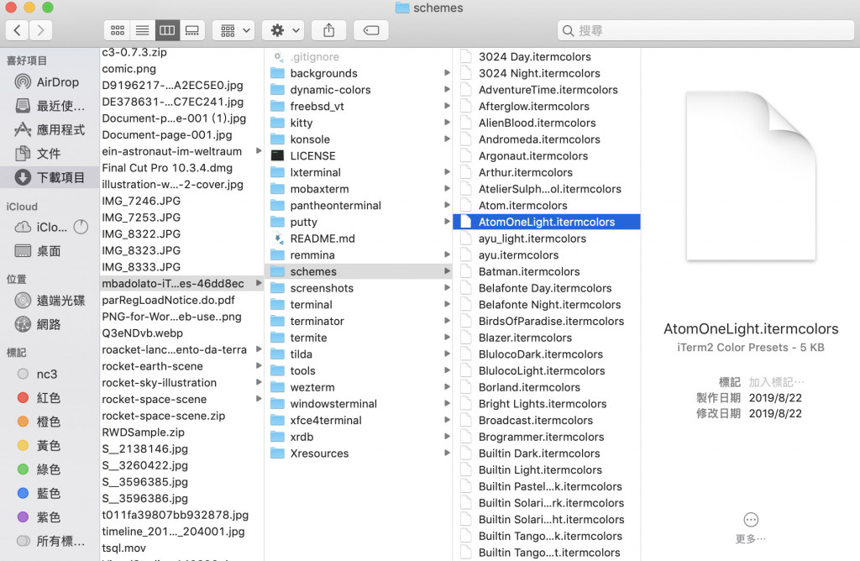
Task: Open the terminal folder
Action: 359,304
